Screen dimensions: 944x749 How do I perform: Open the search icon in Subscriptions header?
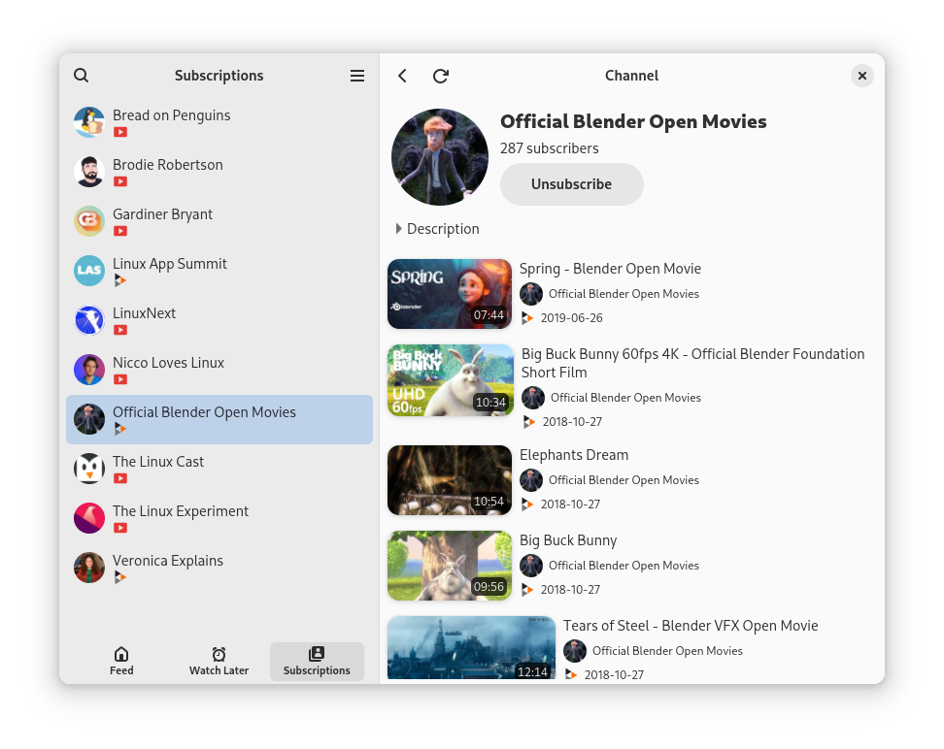pyautogui.click(x=82, y=76)
